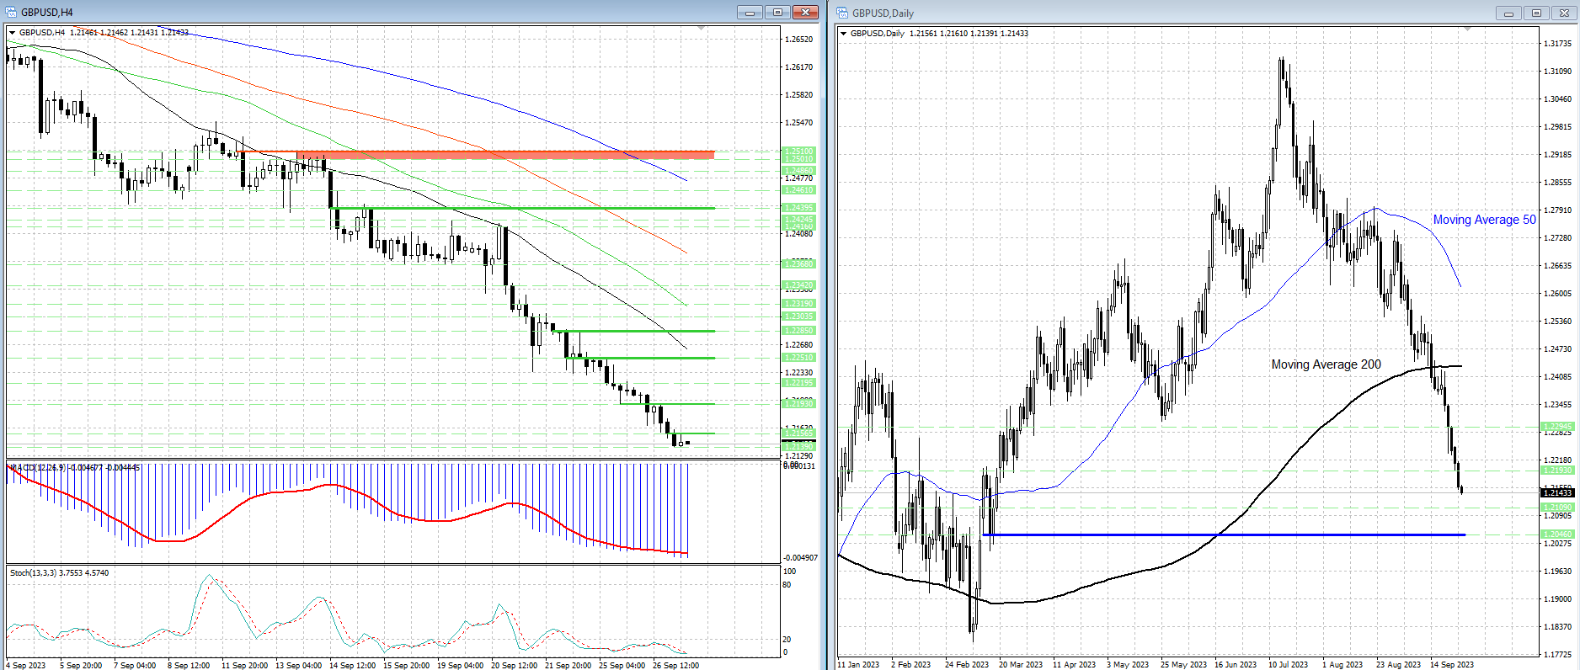Close the GBPUSD,H4 chart window
This screenshot has height=670, width=1580.
[x=805, y=12]
